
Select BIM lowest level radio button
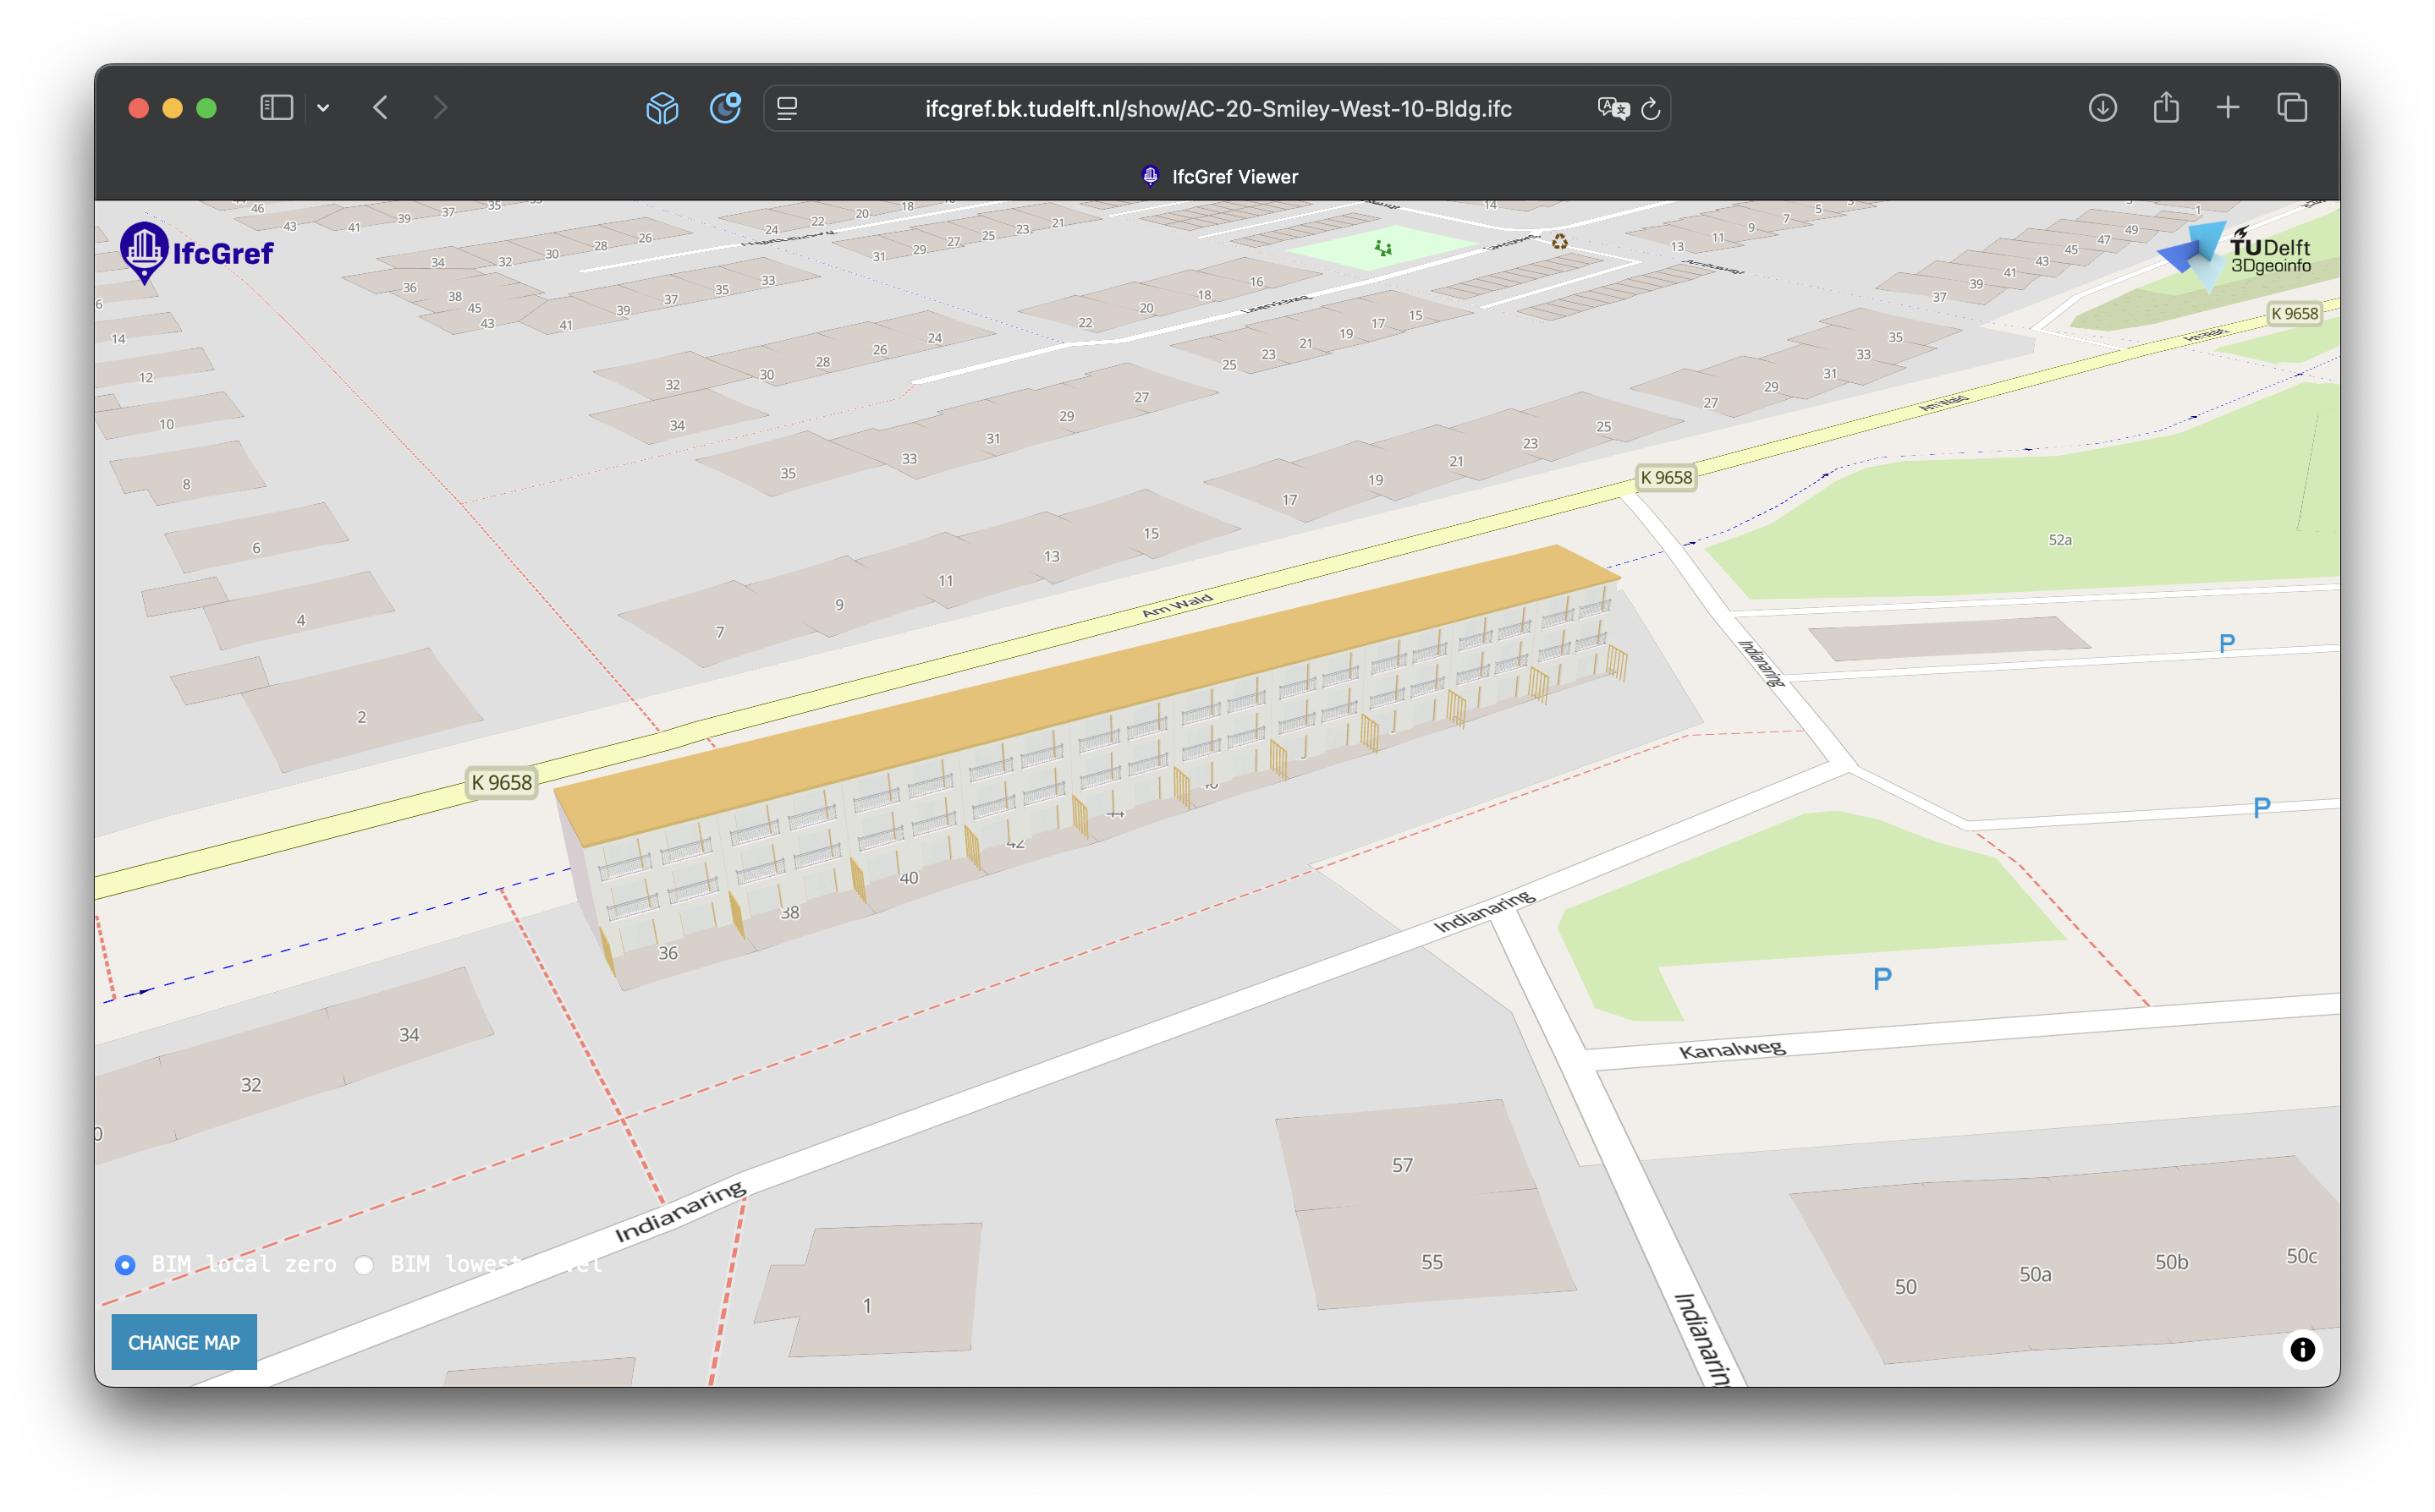[364, 1265]
